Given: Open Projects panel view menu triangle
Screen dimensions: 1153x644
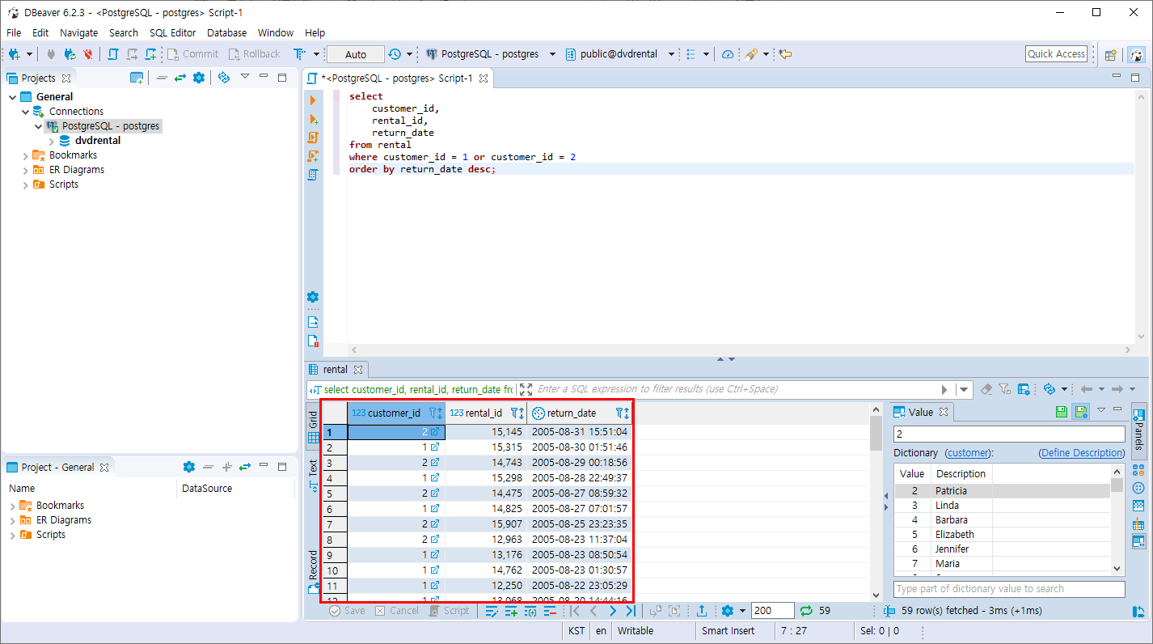Looking at the screenshot, I should click(x=244, y=78).
